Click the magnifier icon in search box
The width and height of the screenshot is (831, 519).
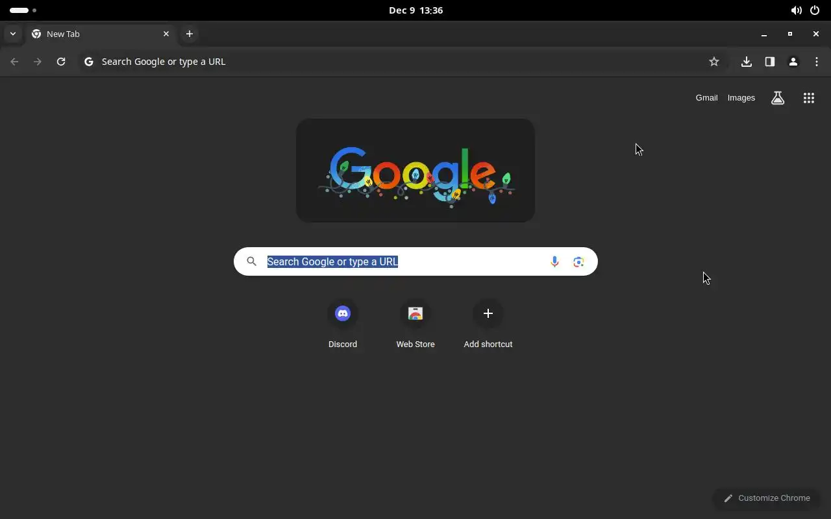coord(252,261)
